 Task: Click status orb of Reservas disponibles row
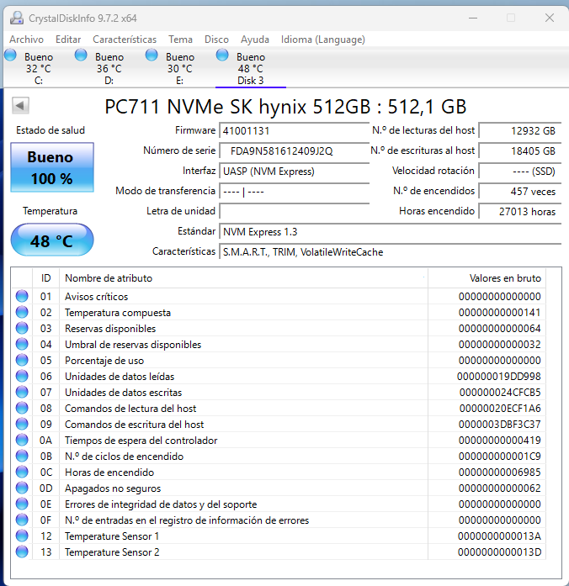point(22,328)
